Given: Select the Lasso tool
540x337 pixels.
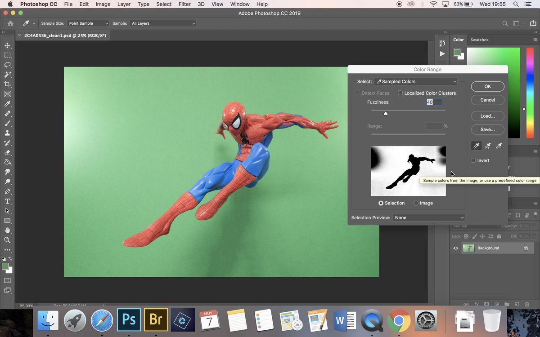Looking at the screenshot, I should click(7, 65).
